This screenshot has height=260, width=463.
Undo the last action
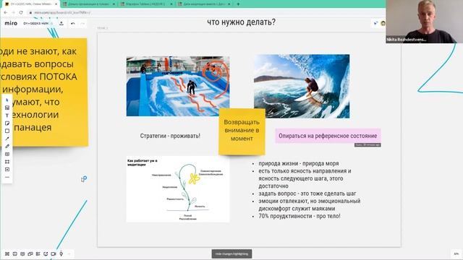click(x=73, y=23)
